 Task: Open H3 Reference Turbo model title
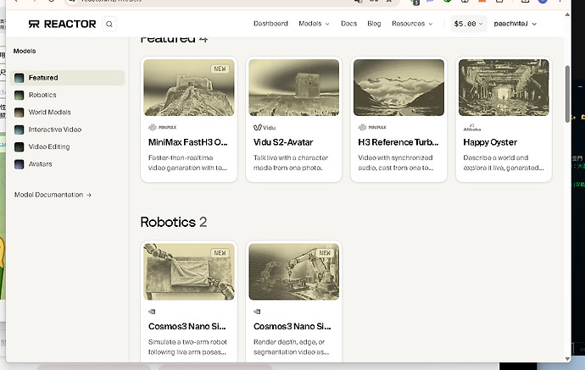click(398, 142)
